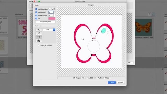Click the zoom percentage 171% field
This screenshot has width=167, height=94.
48,30
